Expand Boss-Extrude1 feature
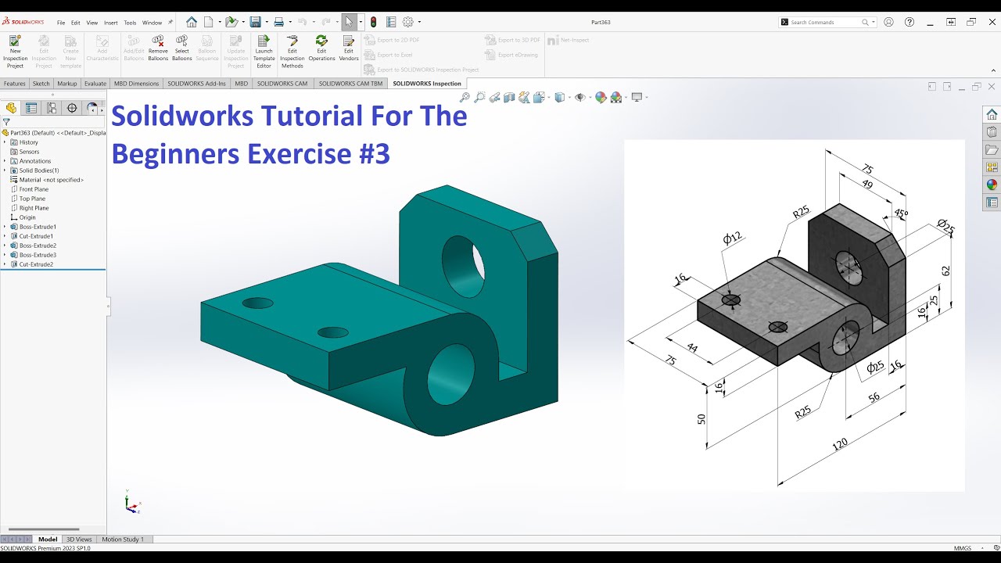 (5, 227)
